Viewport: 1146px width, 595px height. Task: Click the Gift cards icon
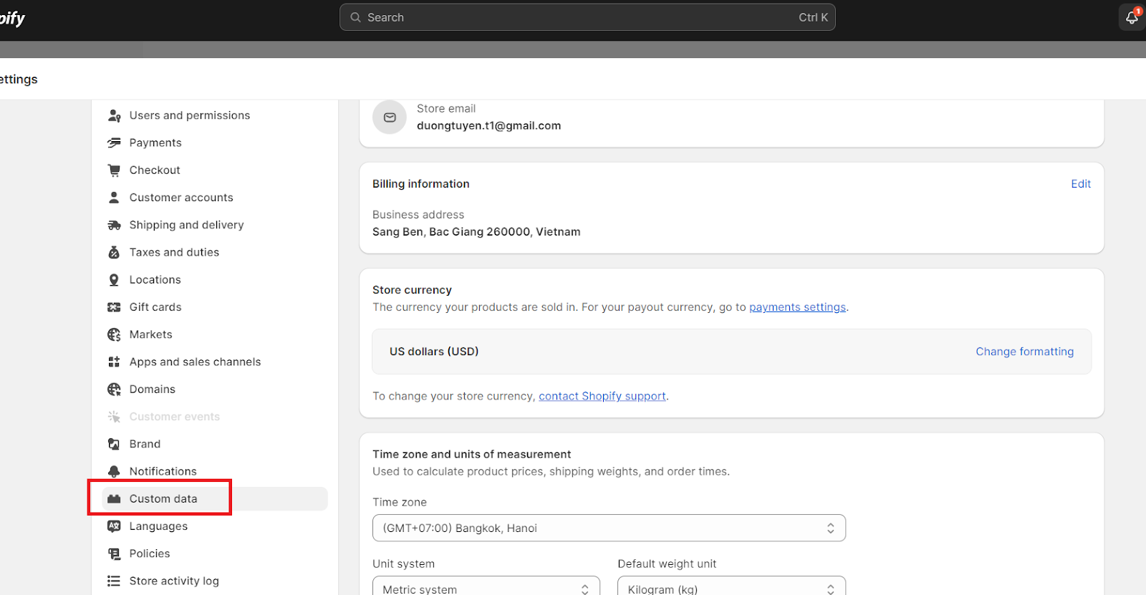114,307
